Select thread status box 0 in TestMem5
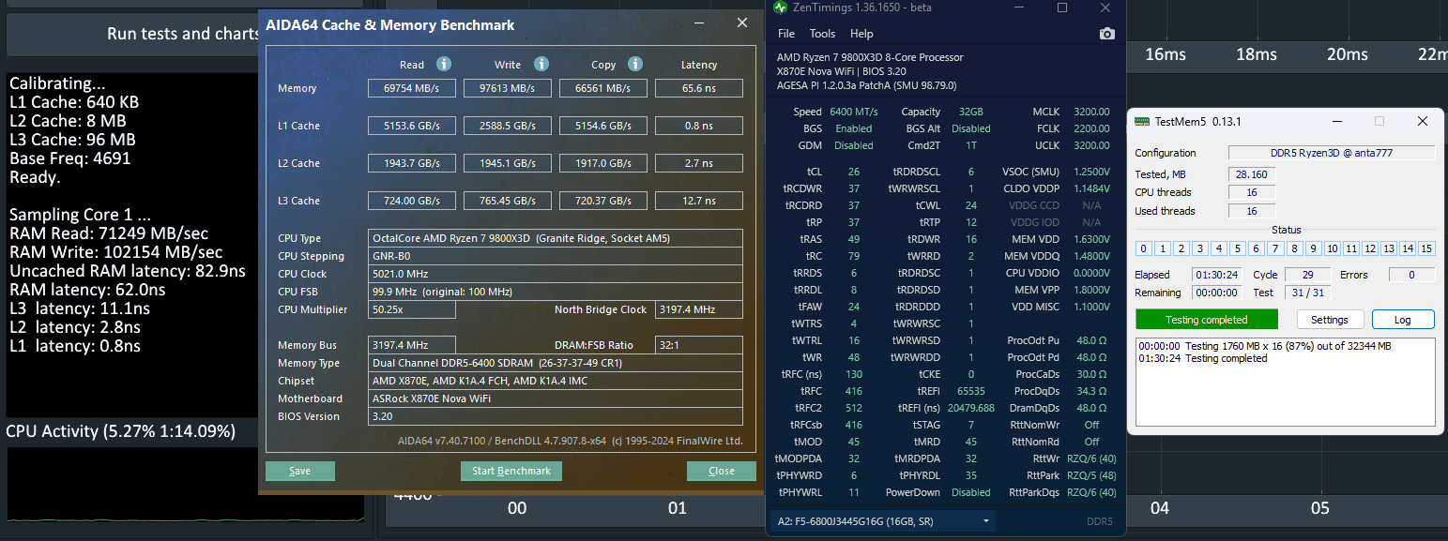Screen dimensions: 1448x541 coord(1143,248)
